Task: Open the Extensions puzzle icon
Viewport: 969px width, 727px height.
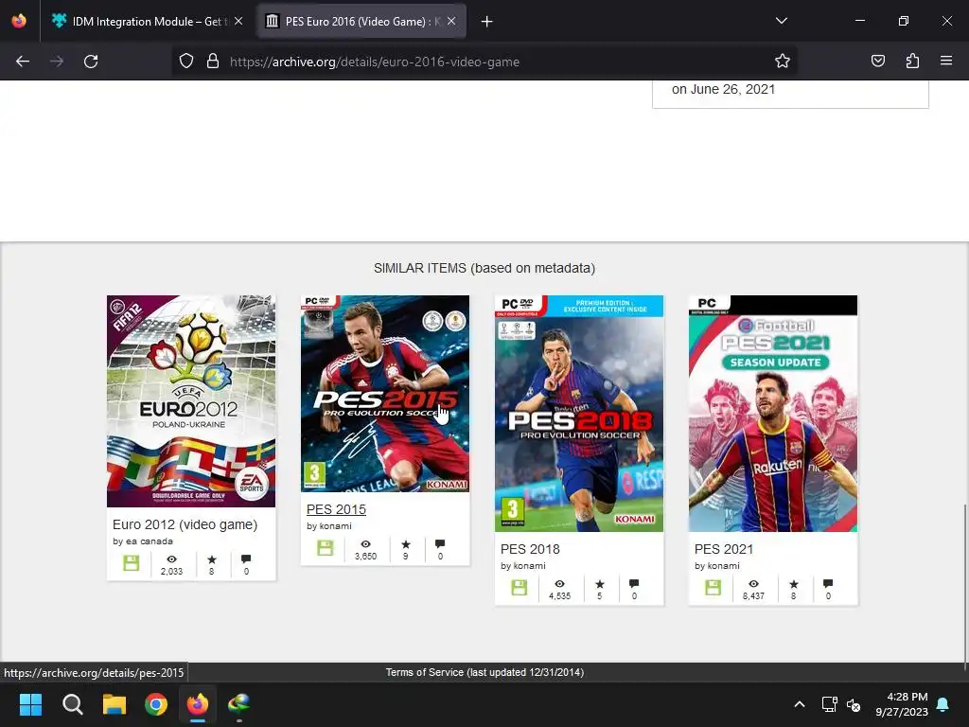Action: [x=912, y=62]
